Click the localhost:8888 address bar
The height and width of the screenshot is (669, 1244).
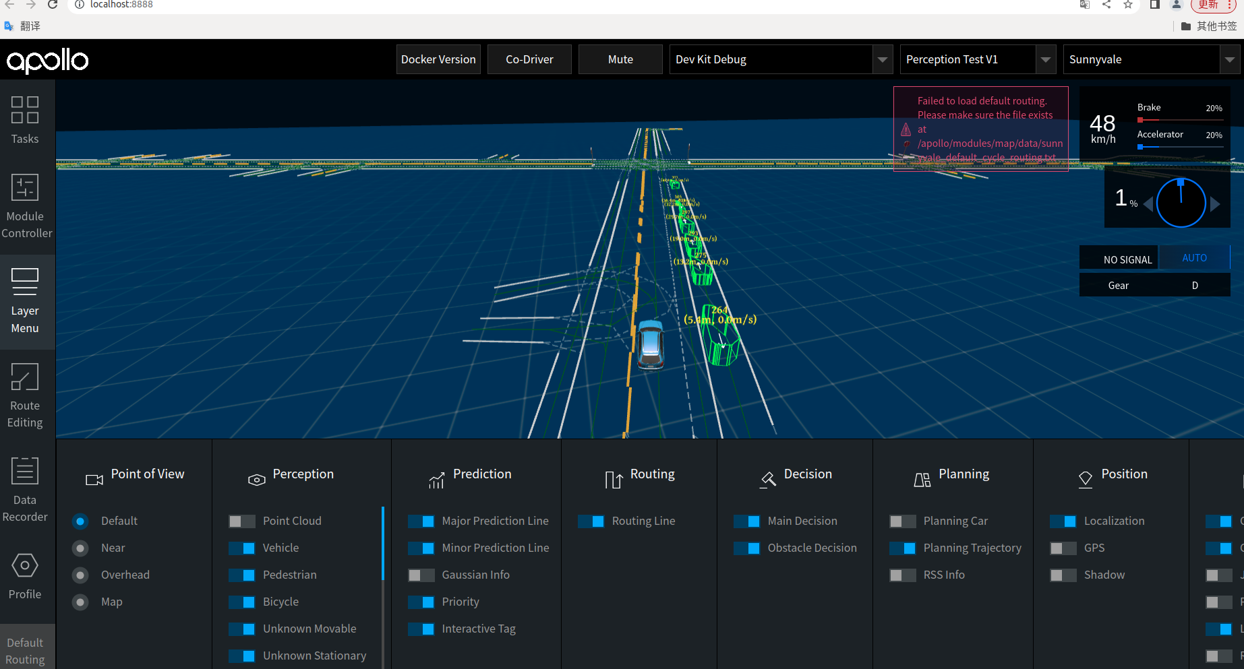tap(573, 5)
